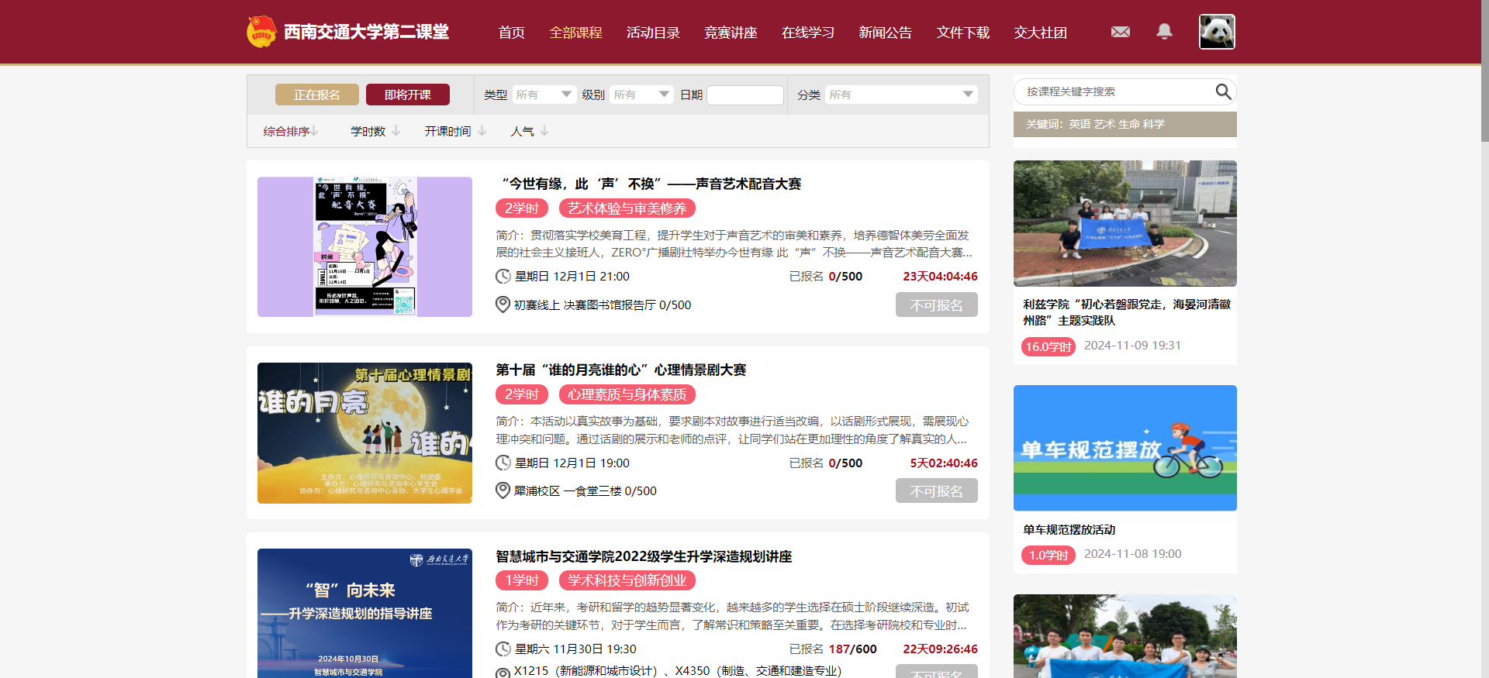The width and height of the screenshot is (1489, 678).
Task: Open 新闻公告 navigation item
Action: tap(886, 33)
